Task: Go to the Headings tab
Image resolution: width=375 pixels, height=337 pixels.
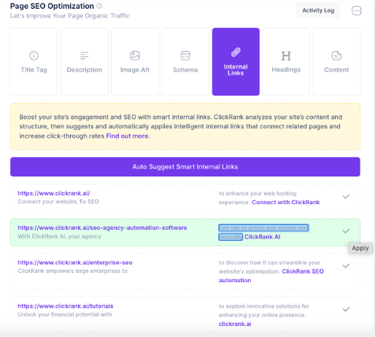Action: 286,61
